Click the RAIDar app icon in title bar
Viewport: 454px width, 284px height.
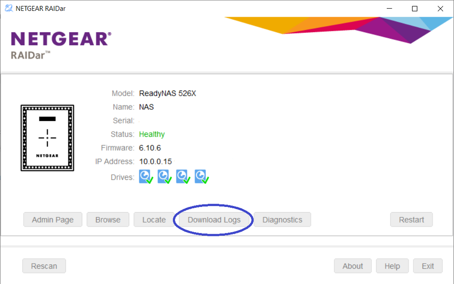click(x=8, y=9)
